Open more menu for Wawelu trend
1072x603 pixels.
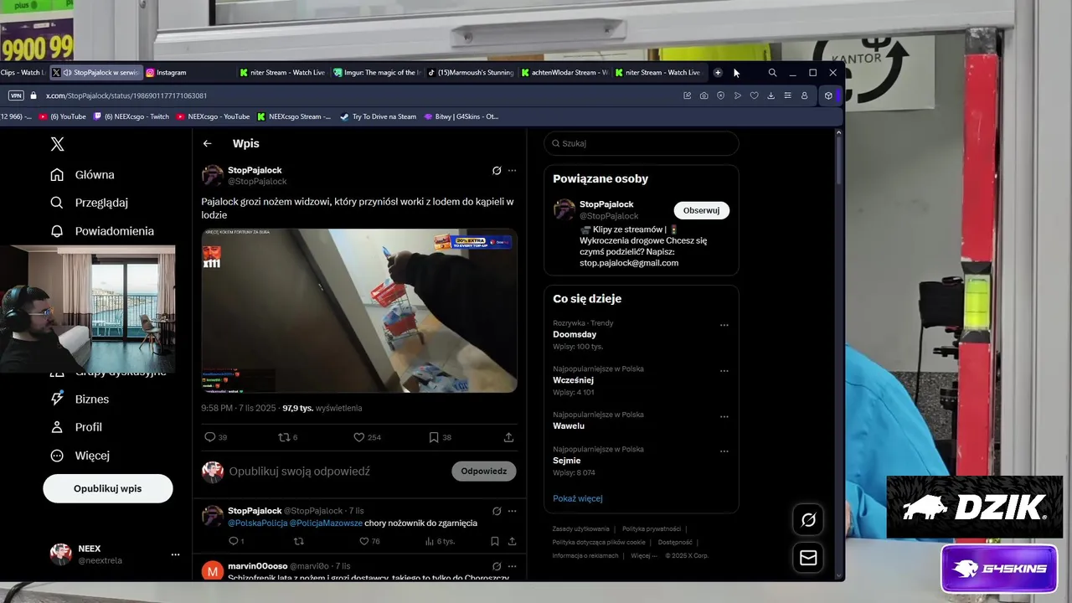[724, 416]
